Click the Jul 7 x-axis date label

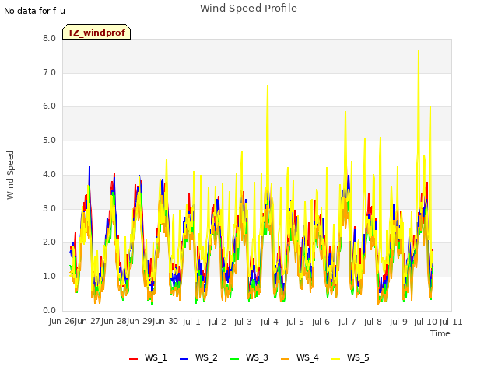point(347,322)
